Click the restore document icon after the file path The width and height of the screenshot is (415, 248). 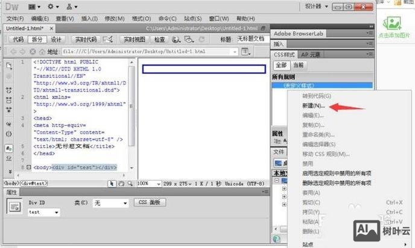[263, 28]
